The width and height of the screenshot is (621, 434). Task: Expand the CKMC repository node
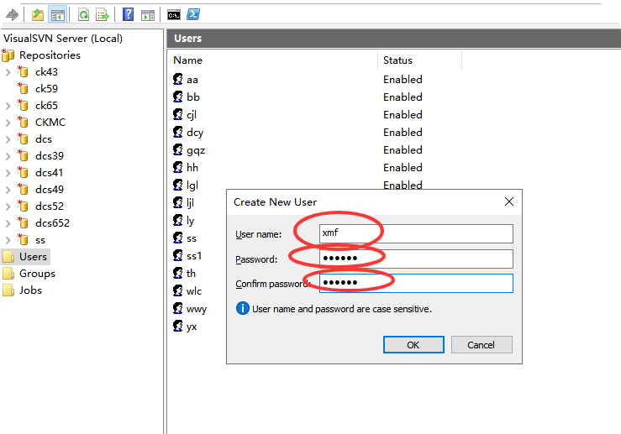8,123
